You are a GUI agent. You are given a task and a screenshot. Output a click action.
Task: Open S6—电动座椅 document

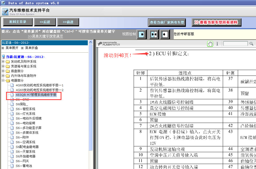pos(26,123)
